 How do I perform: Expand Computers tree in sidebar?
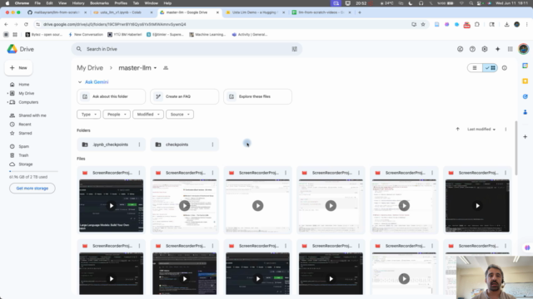coord(7,102)
